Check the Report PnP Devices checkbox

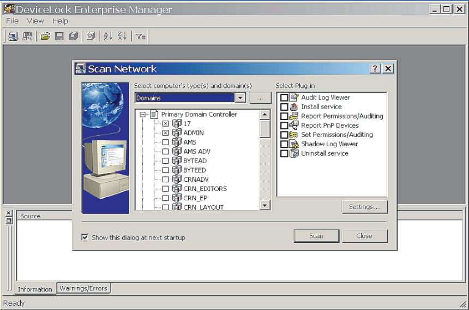click(x=284, y=126)
